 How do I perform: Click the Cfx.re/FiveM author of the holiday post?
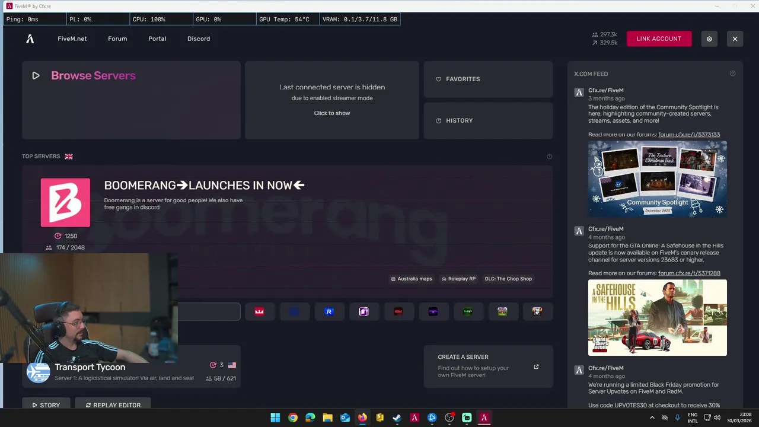click(606, 91)
